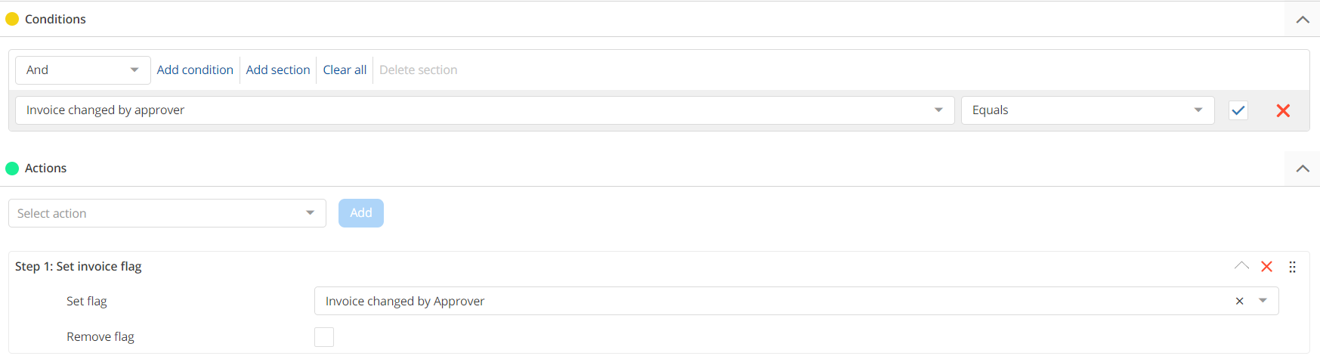Collapse the Actions section chevron
The width and height of the screenshot is (1320, 356).
[x=1303, y=169]
